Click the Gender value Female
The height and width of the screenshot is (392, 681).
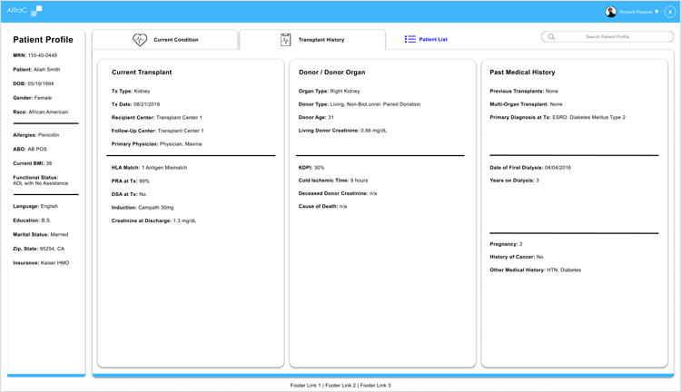click(x=43, y=98)
